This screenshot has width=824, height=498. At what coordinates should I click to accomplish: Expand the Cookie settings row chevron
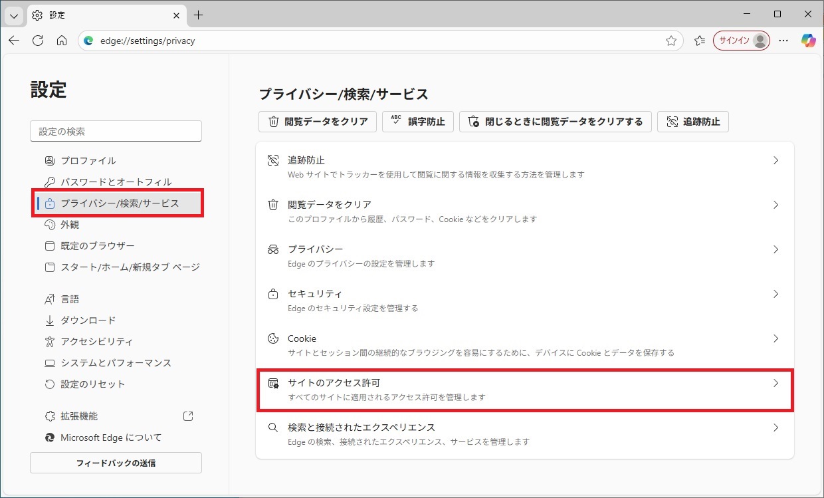coord(775,338)
